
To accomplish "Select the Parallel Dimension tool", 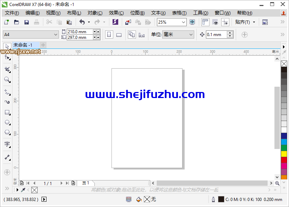I will coord(7,157).
